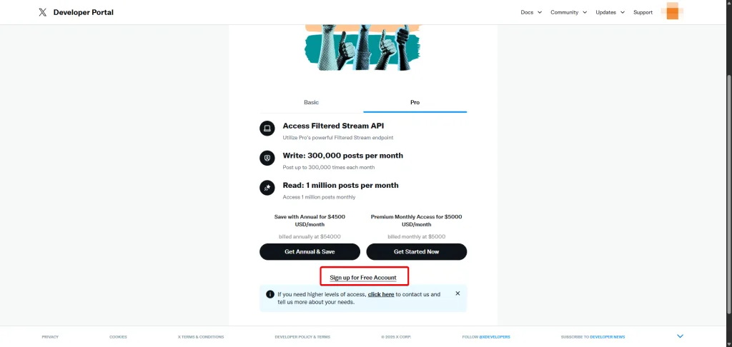Screen dimensions: 732x347
Task: Click the Get Annual & Save button
Action: tap(310, 252)
